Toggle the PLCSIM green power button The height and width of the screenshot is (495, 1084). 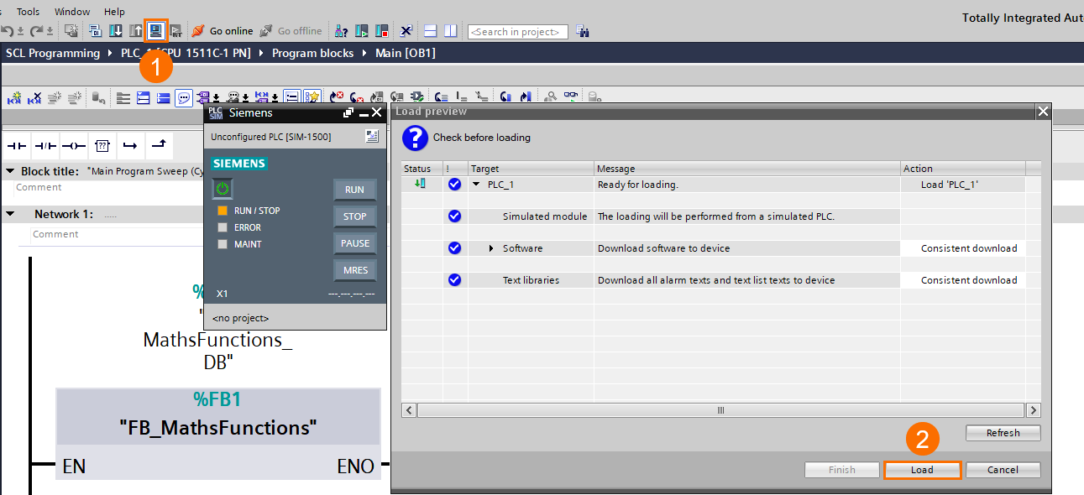223,188
